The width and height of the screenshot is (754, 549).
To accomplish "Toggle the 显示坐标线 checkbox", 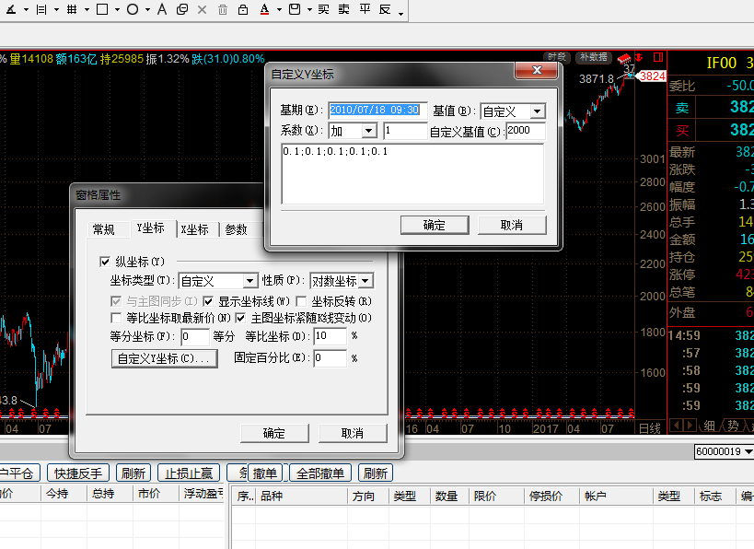I will click(x=209, y=300).
